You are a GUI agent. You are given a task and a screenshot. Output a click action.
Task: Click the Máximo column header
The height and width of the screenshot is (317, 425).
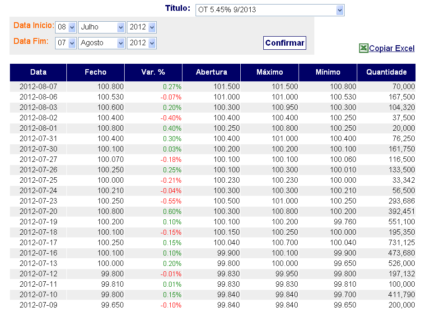(270, 72)
